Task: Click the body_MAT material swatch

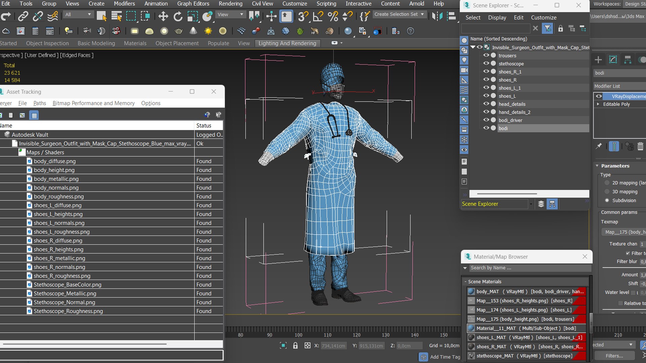Action: (471, 291)
